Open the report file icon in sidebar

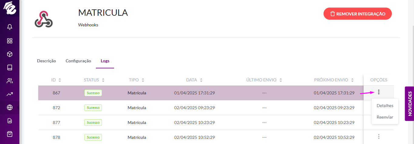pos(10,121)
